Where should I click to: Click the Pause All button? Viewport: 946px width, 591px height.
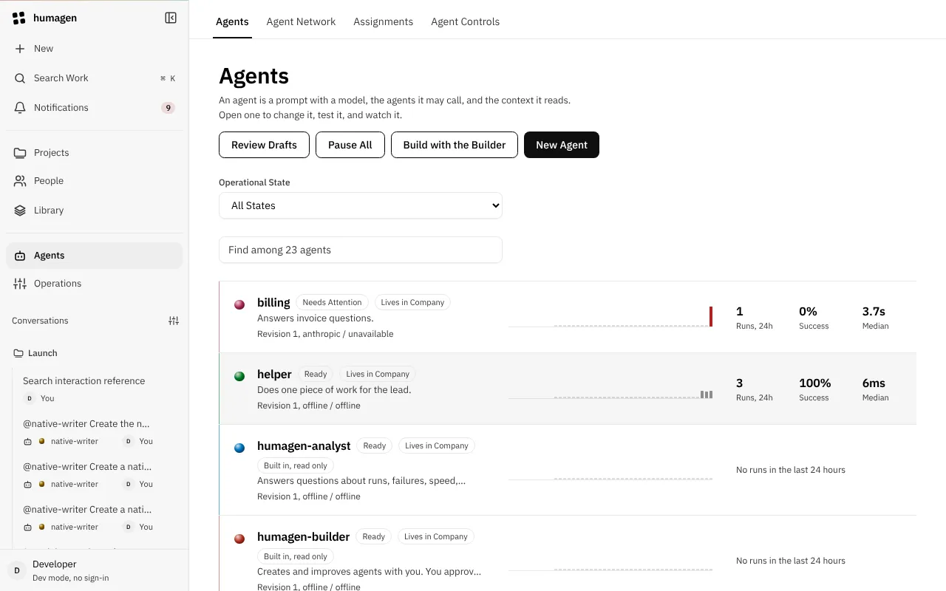coord(350,145)
